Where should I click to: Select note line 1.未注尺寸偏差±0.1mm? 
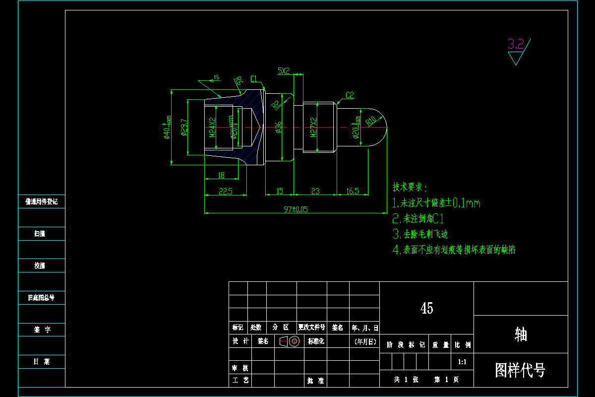pos(436,203)
